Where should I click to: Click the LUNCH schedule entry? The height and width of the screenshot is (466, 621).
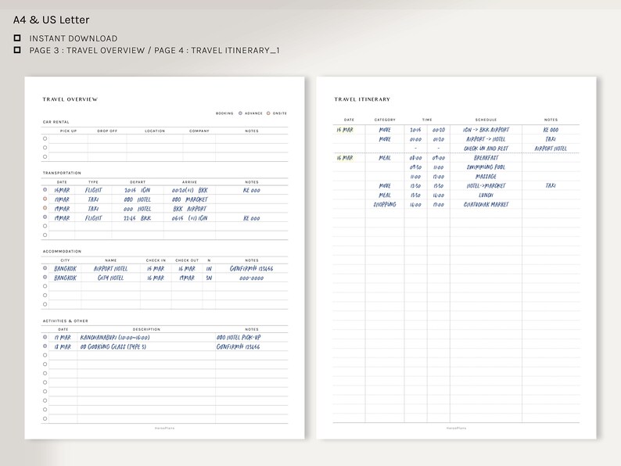point(486,195)
